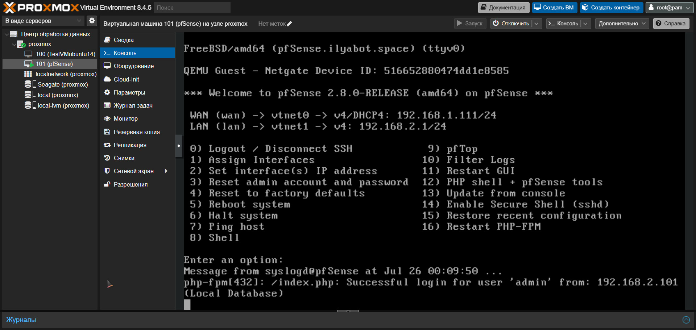The image size is (696, 330).
Task: Click the Seagate storage icon
Action: coord(28,84)
